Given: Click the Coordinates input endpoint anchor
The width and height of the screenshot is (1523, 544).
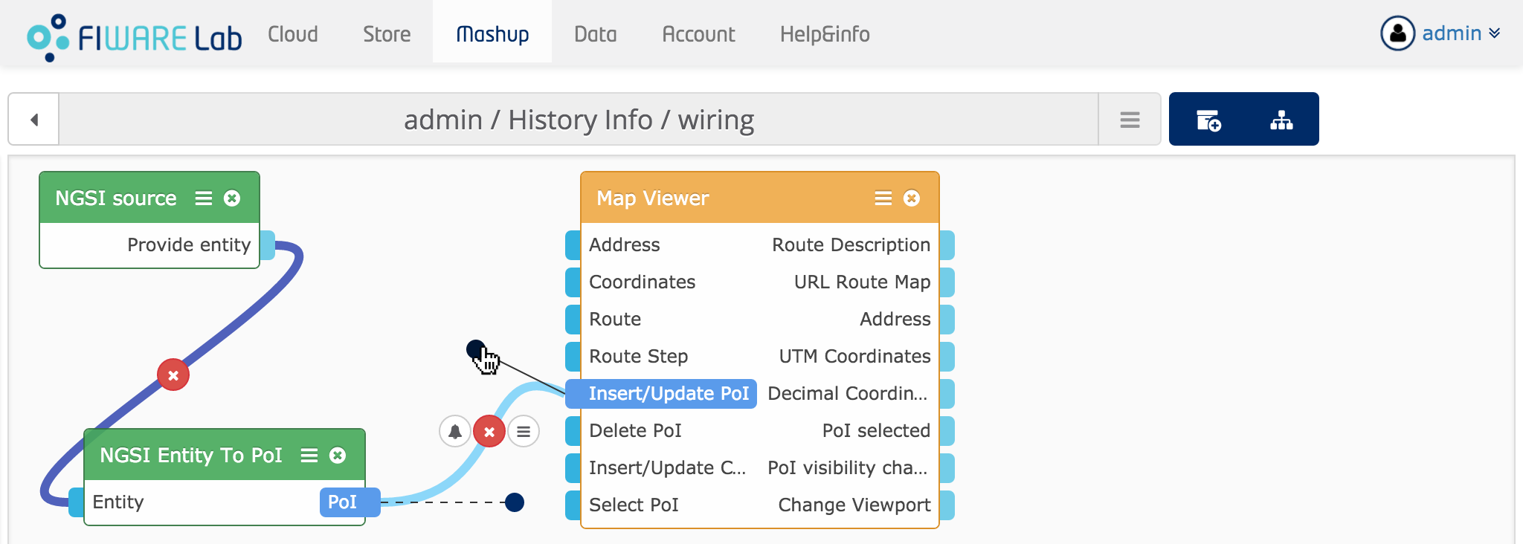Looking at the screenshot, I should pos(573,282).
